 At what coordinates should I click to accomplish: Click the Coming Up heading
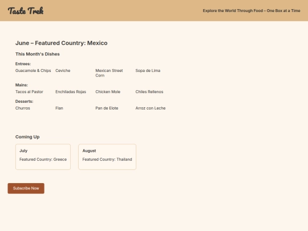coord(27,137)
